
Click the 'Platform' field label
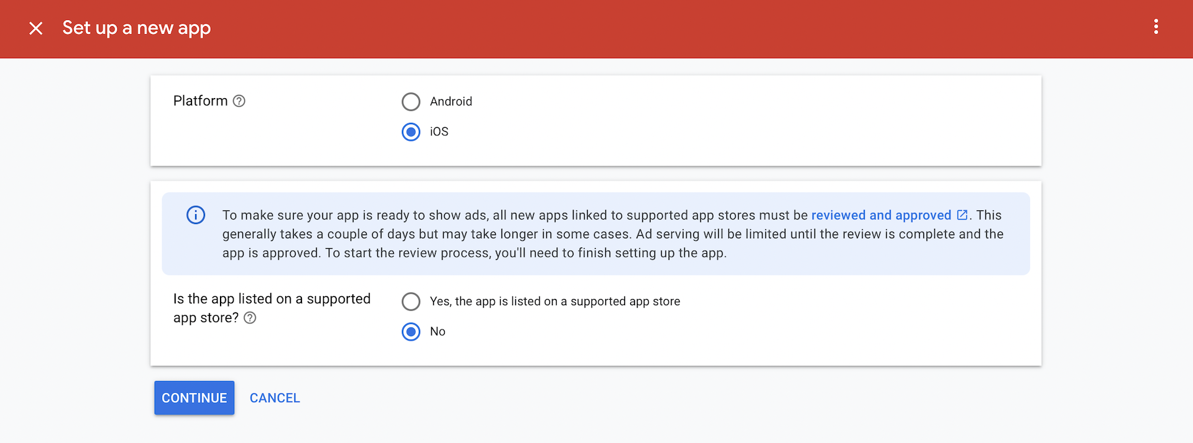click(x=200, y=101)
